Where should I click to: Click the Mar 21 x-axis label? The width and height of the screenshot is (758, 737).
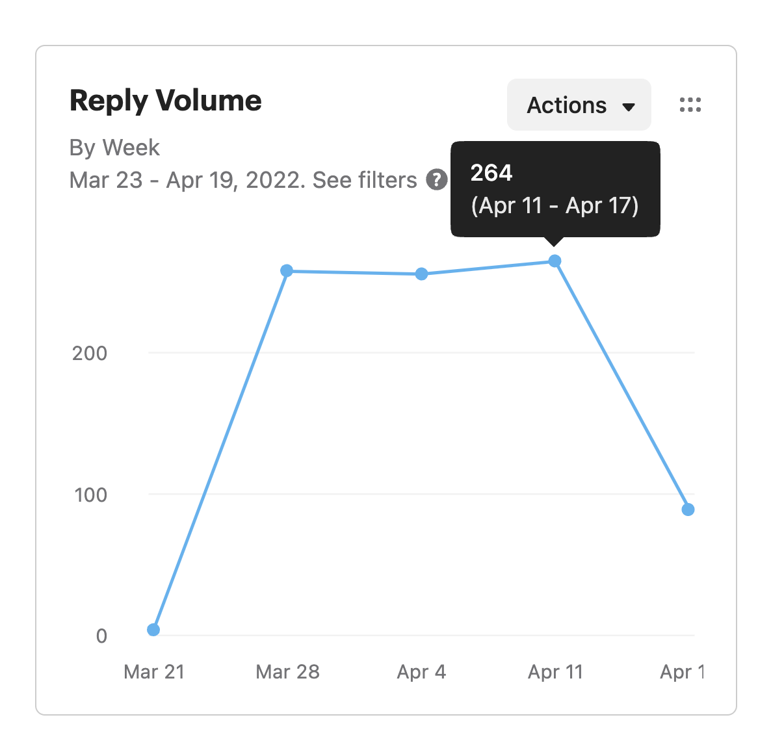(x=154, y=671)
